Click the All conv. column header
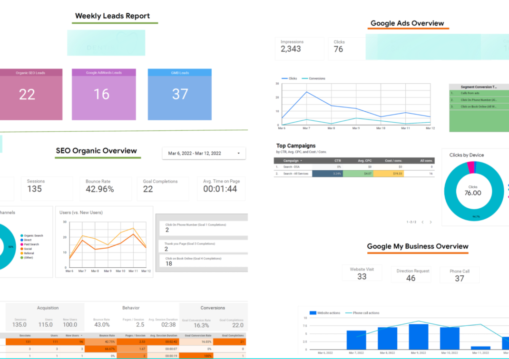Viewport: 509px width, 359px height. pyautogui.click(x=426, y=161)
